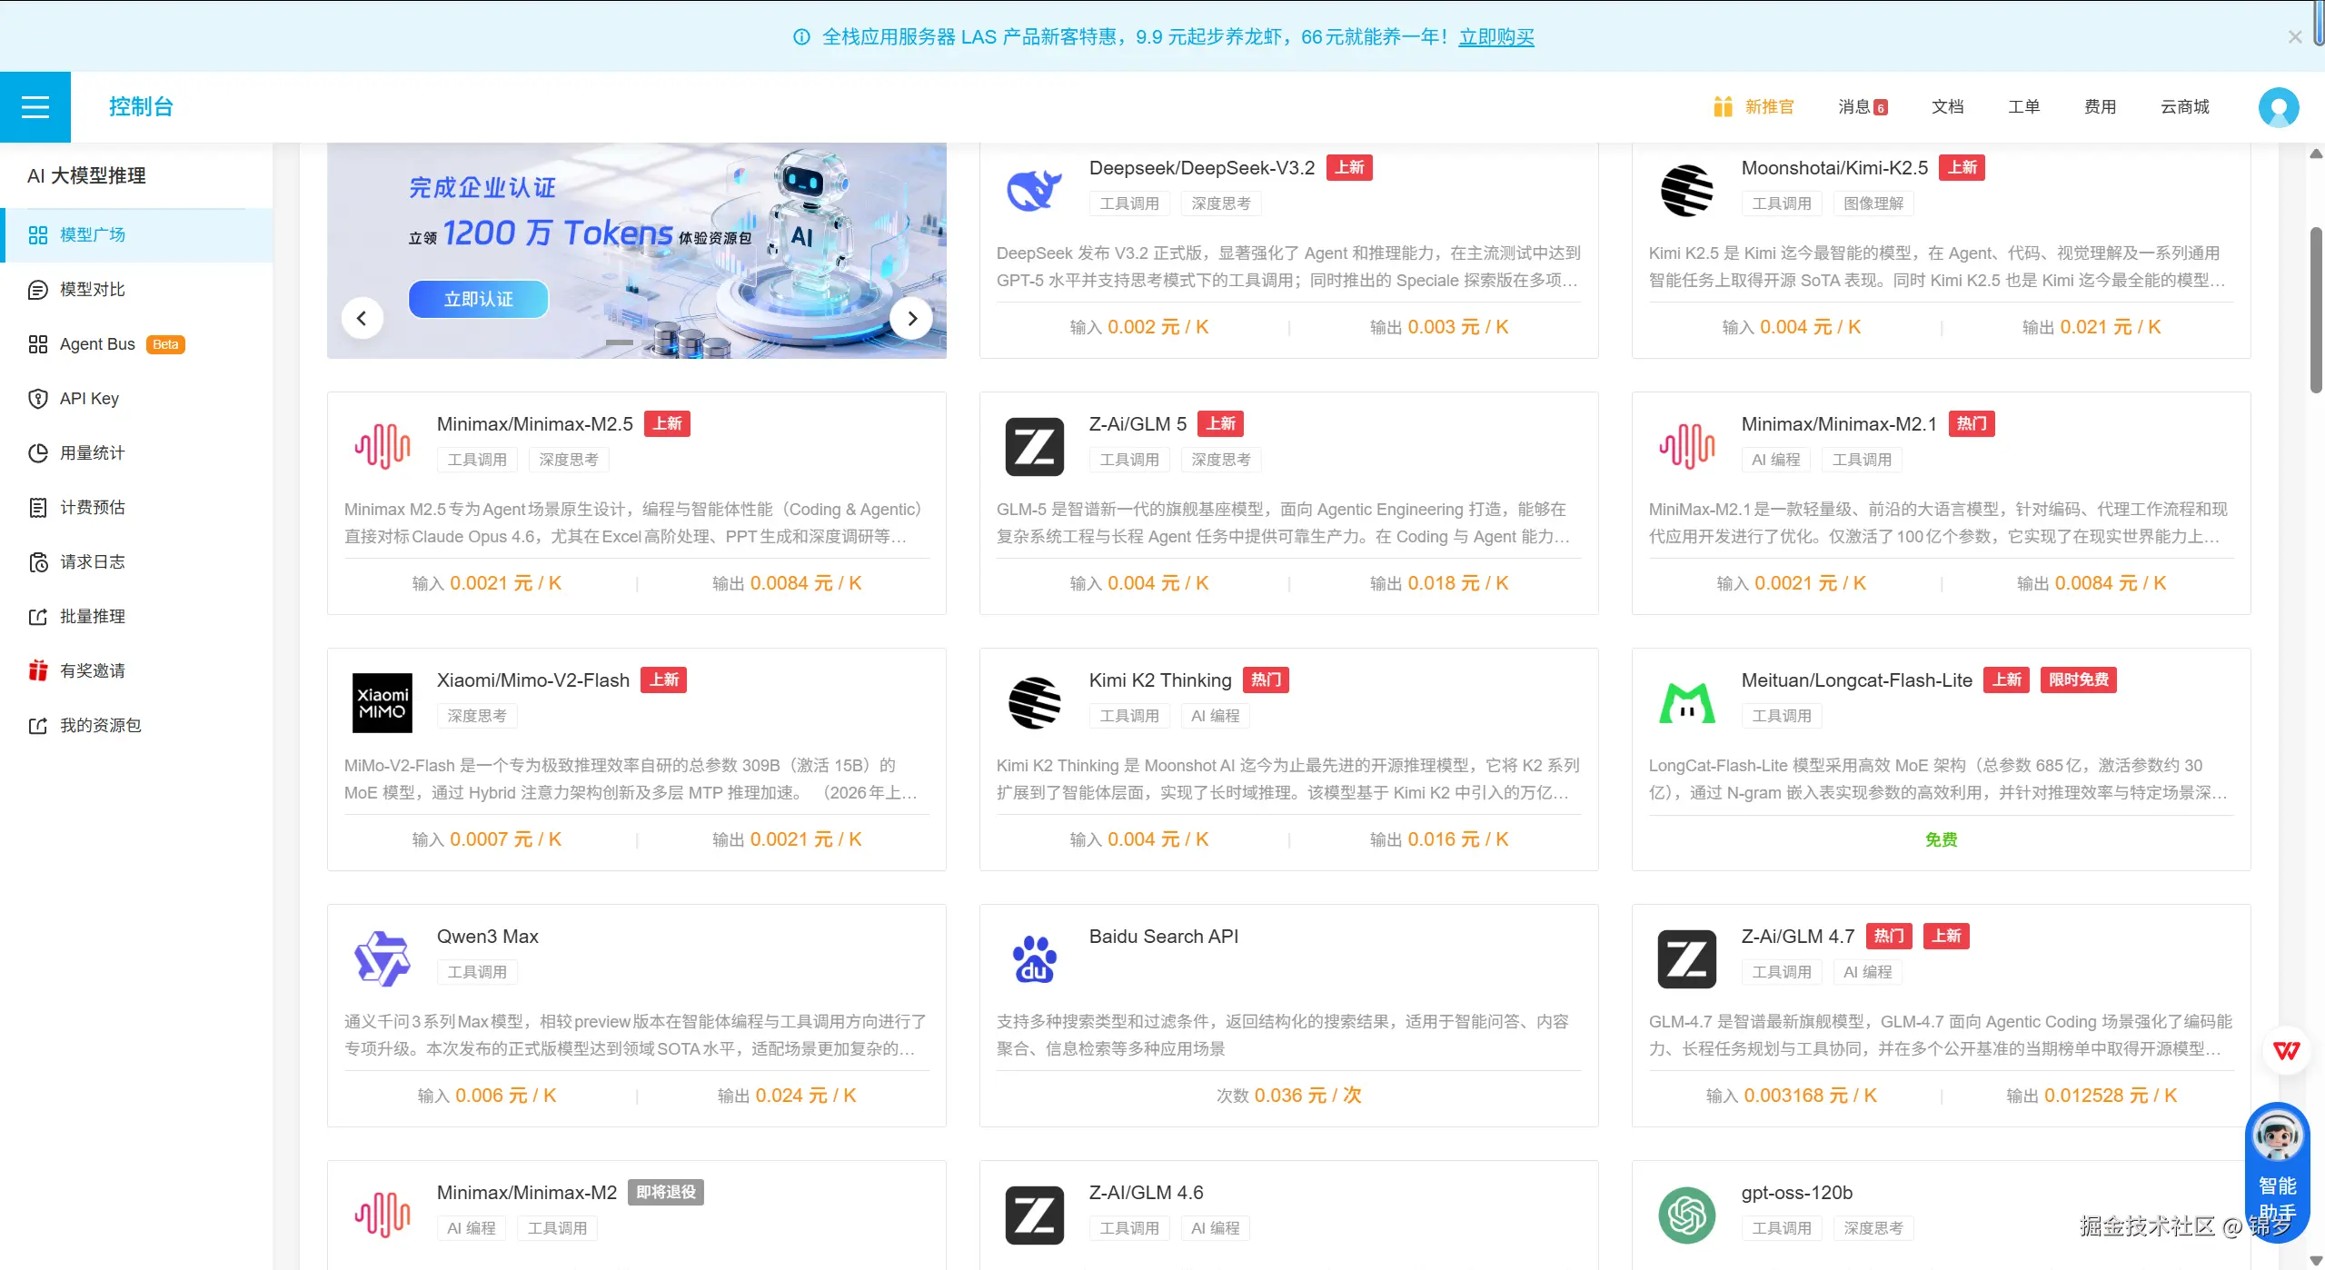This screenshot has width=2325, height=1270.
Task: Click the page vertical scrollbar thumb
Action: point(2316,309)
